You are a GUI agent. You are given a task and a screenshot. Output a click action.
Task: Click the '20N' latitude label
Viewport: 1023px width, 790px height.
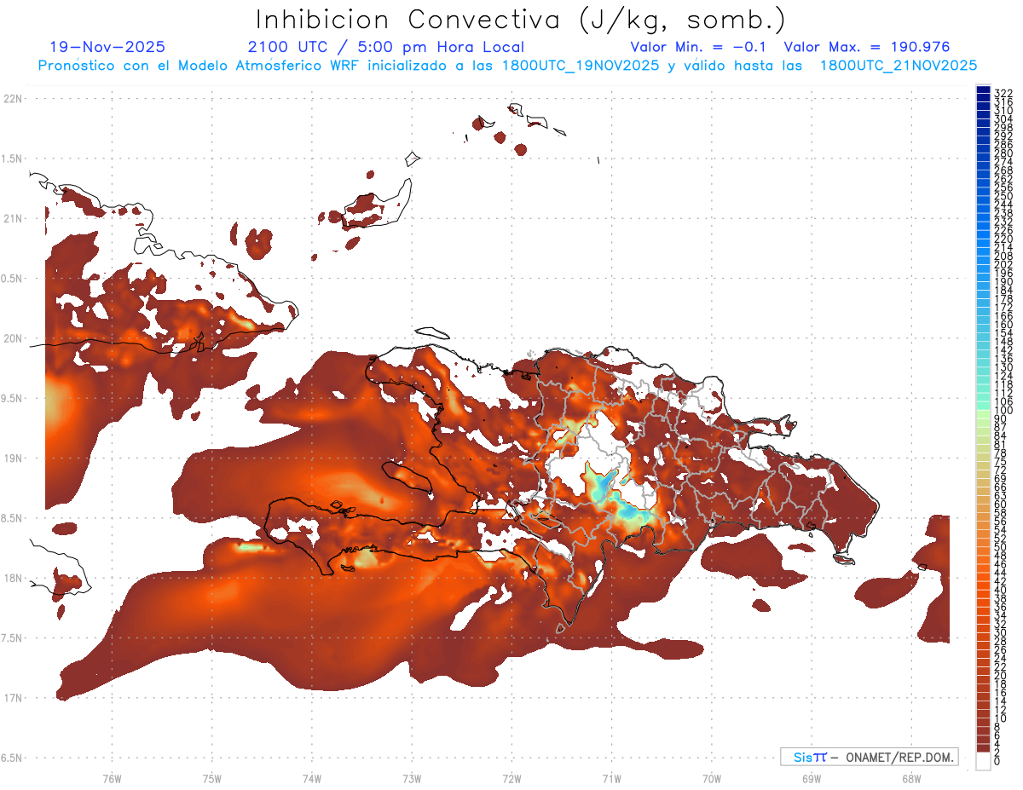click(x=12, y=338)
